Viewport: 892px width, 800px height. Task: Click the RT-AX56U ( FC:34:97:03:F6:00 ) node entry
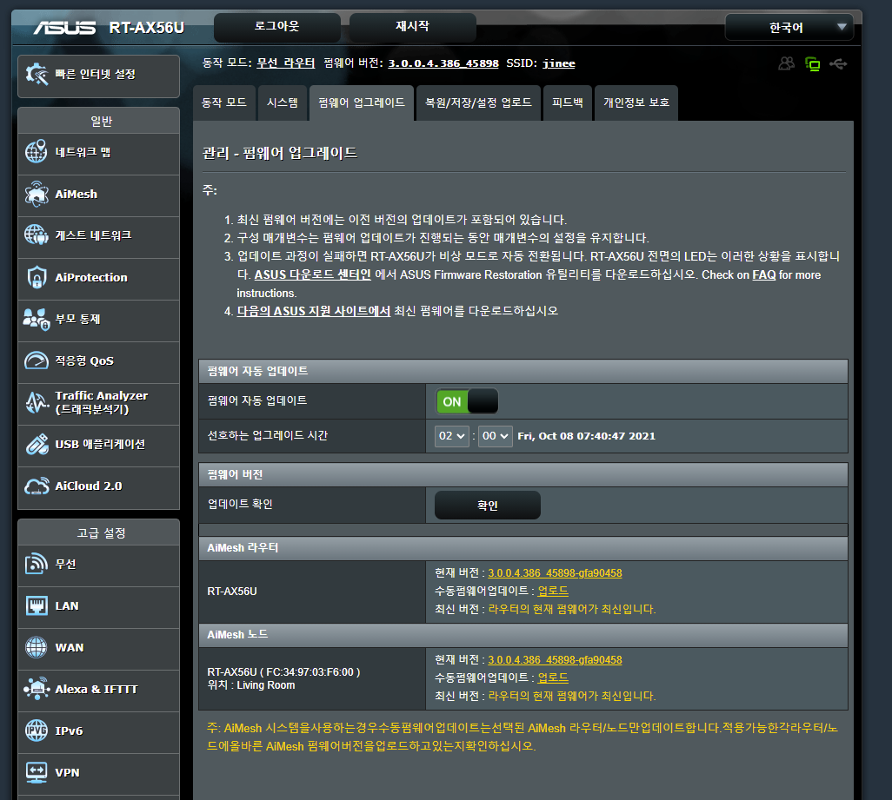tap(283, 672)
